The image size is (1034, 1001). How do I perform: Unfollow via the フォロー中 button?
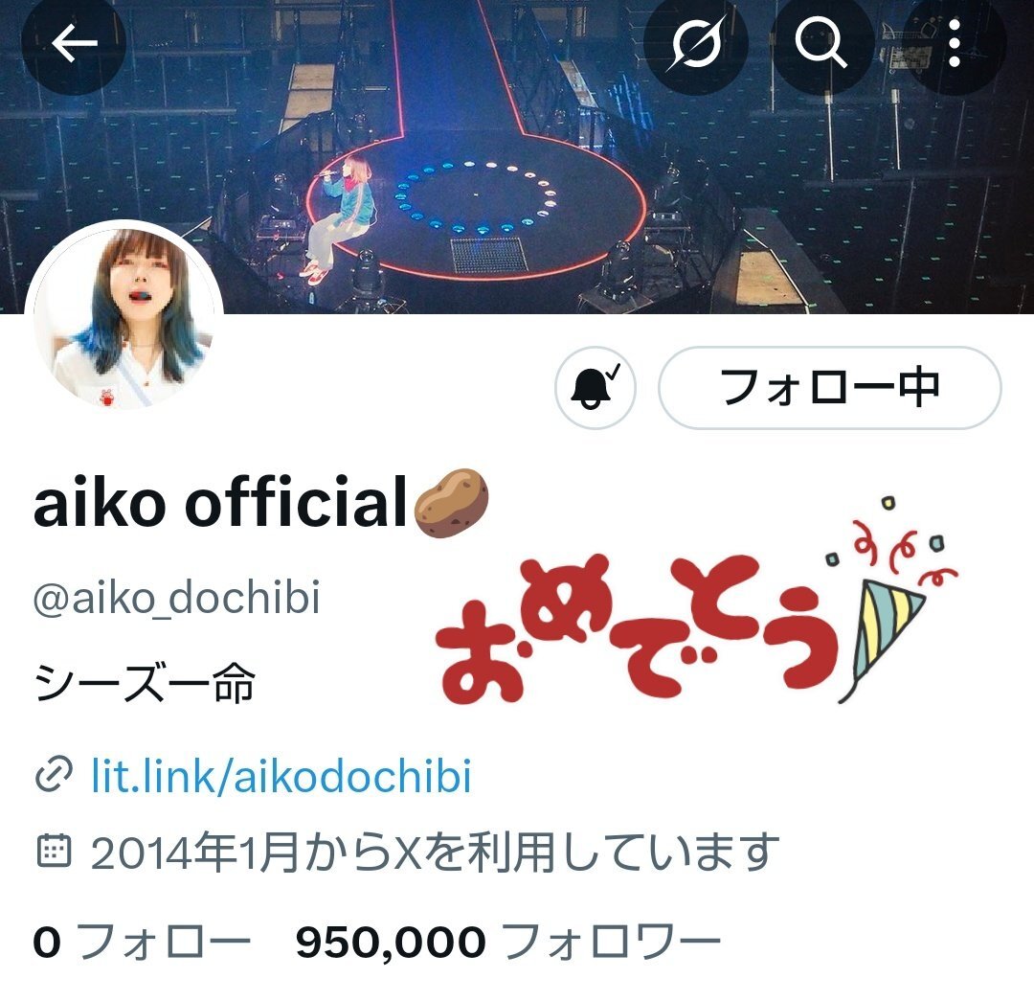829,387
